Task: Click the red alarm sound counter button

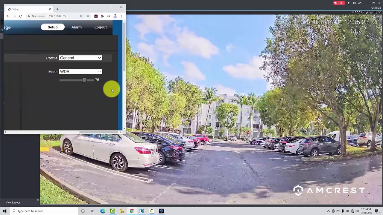Action: (x=339, y=3)
